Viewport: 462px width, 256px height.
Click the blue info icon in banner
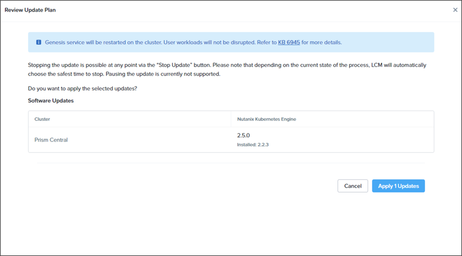tap(38, 42)
